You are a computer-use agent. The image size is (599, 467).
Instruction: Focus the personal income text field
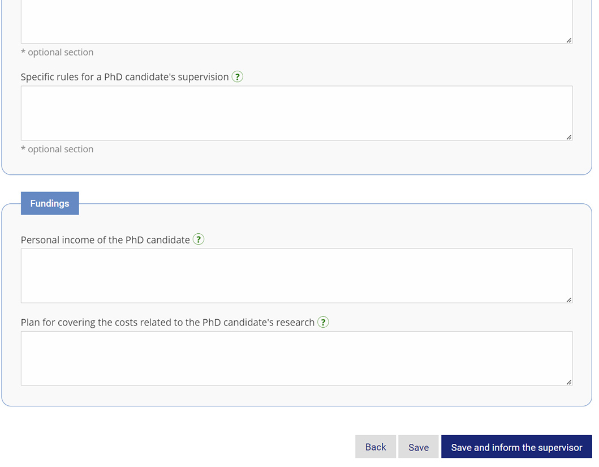click(x=296, y=276)
